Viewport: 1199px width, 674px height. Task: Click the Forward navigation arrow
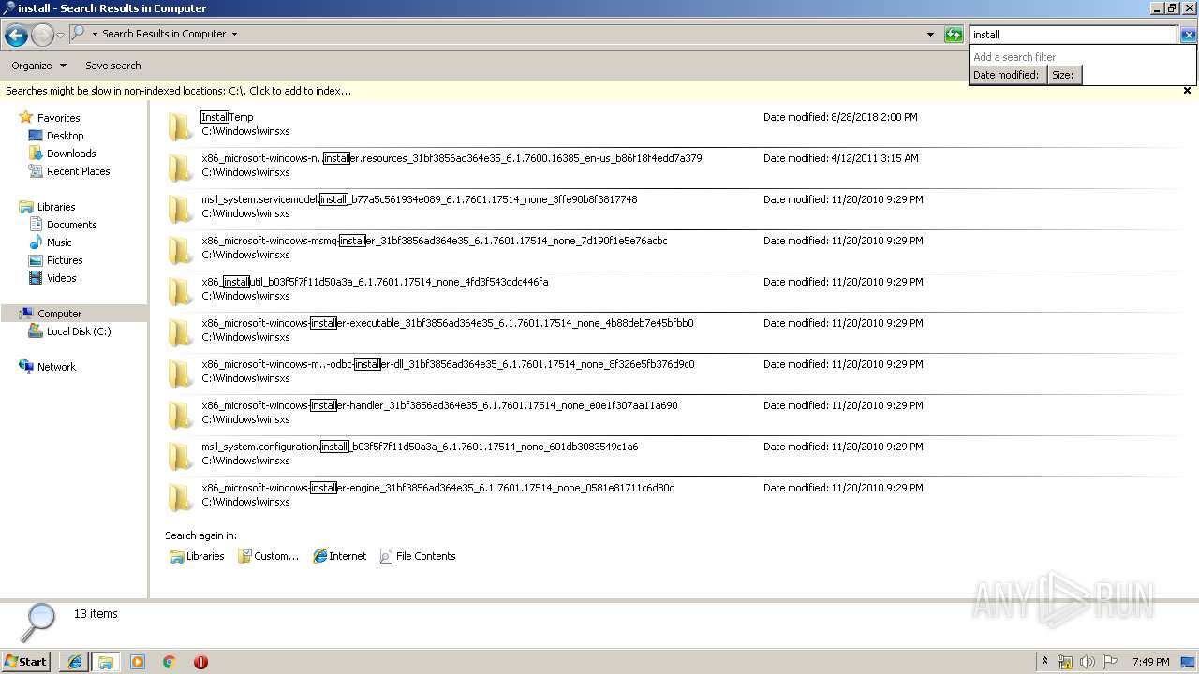click(42, 36)
